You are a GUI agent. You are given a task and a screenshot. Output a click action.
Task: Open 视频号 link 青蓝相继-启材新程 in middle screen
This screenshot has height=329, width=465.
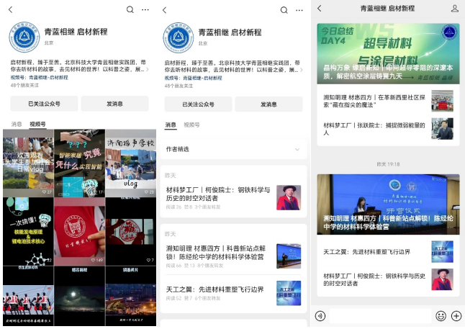click(202, 78)
